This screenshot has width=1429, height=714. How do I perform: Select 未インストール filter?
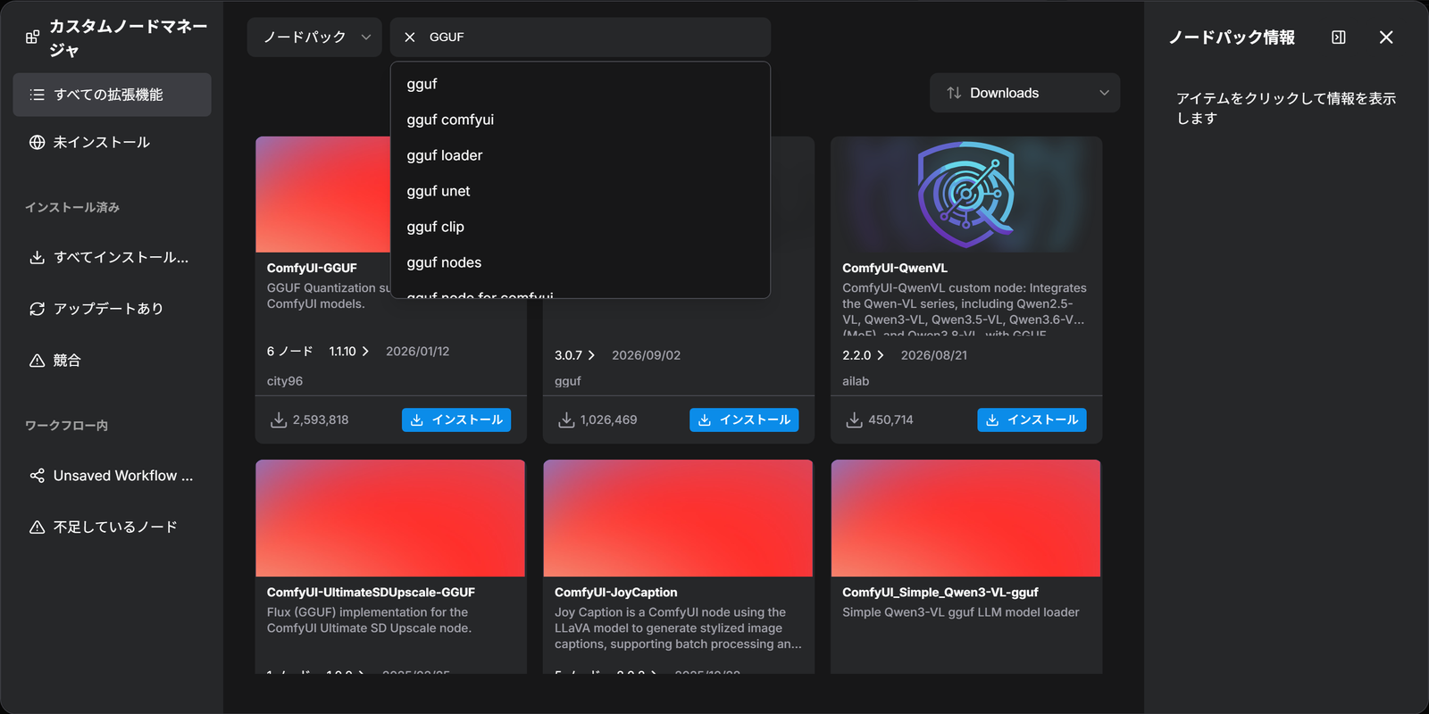112,142
